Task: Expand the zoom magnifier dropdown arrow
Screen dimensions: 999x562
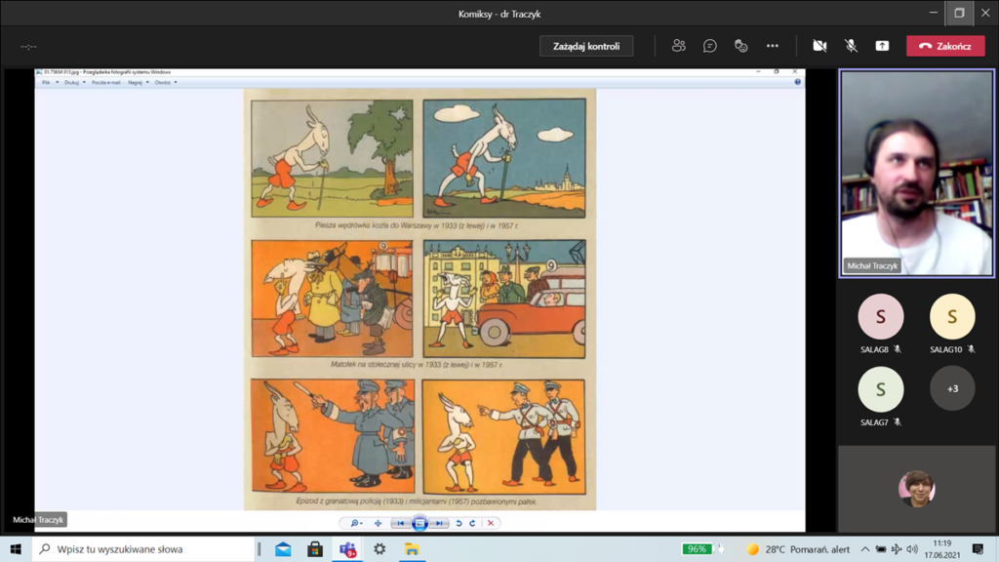Action: click(361, 523)
